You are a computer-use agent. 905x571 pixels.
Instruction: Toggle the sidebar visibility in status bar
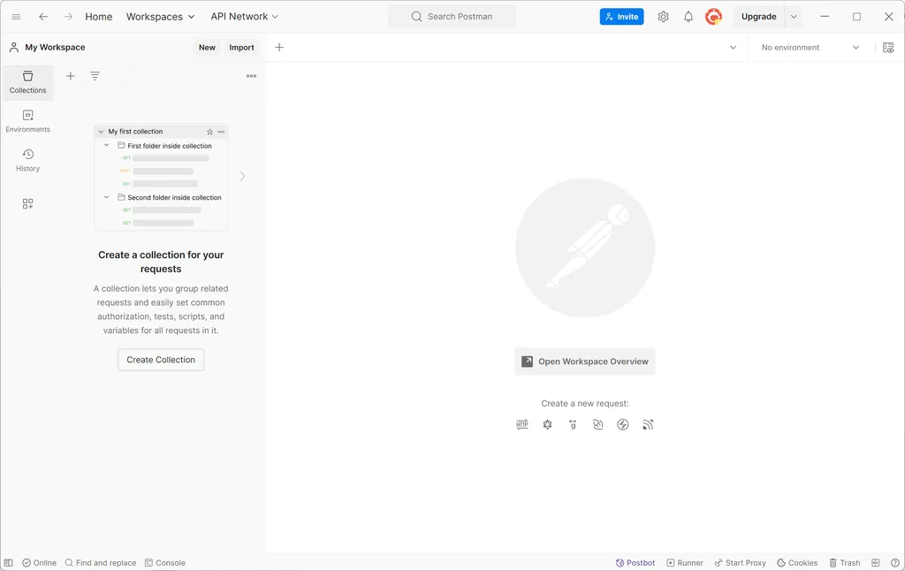10,562
